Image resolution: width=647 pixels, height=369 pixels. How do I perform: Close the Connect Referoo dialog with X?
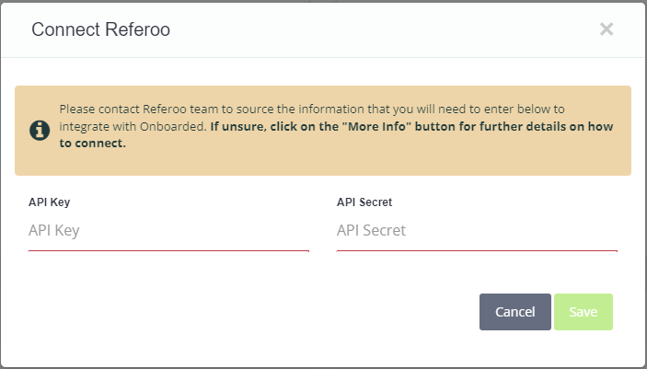pyautogui.click(x=607, y=29)
